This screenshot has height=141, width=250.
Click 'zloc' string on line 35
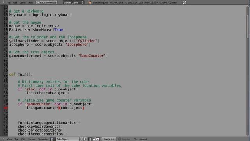point(30,89)
